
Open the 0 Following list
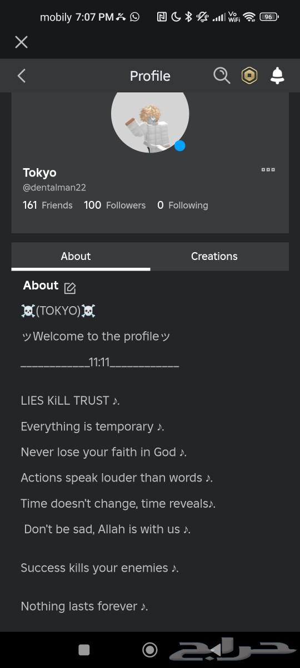click(x=182, y=205)
